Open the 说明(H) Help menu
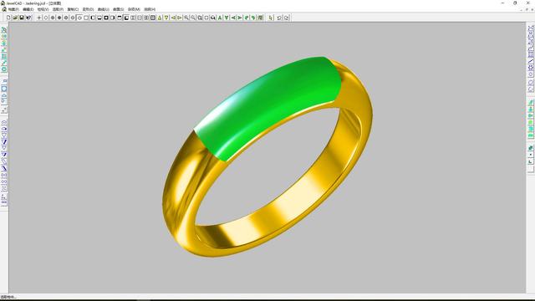This screenshot has width=535, height=301. coord(150,9)
